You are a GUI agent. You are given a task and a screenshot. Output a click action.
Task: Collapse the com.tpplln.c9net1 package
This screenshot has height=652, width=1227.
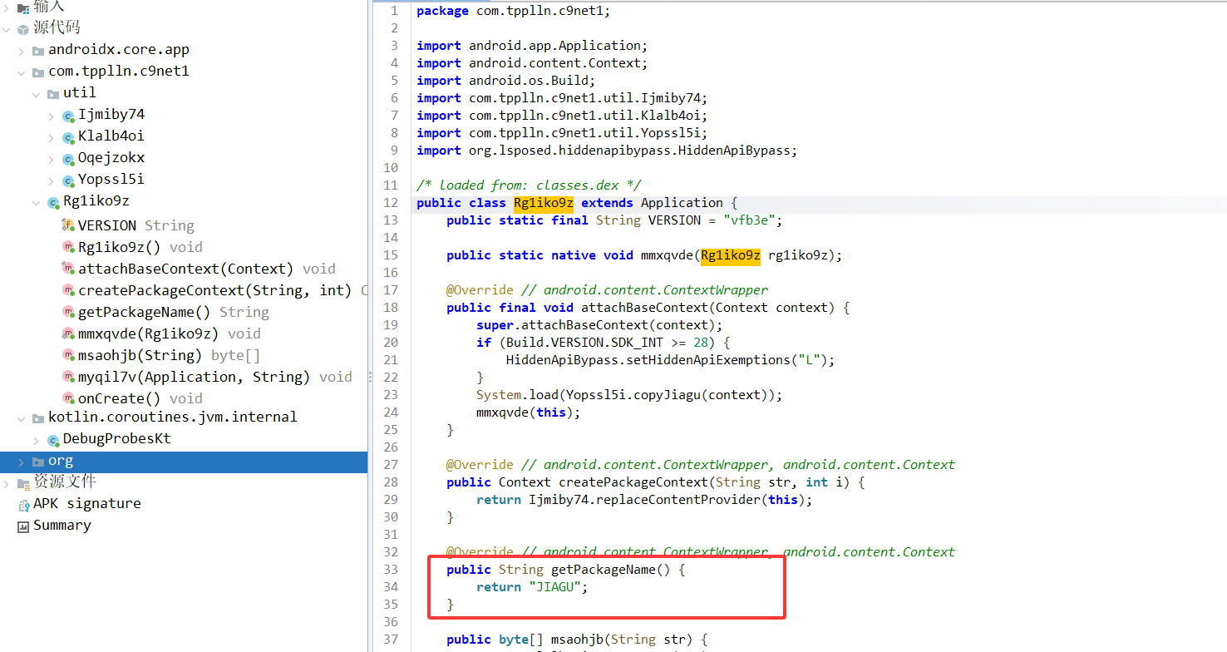point(22,72)
